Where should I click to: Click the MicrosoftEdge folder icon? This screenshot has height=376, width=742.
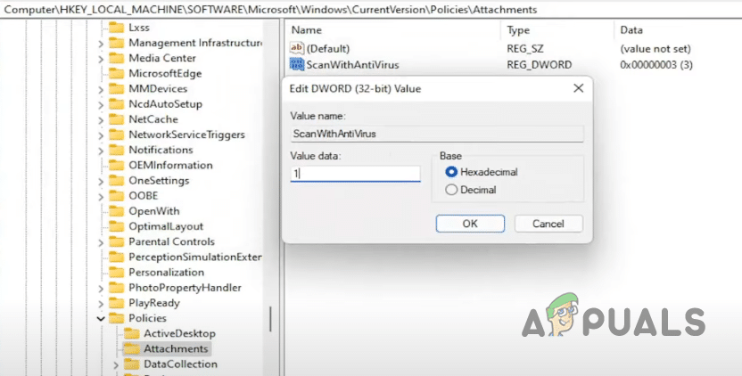pyautogui.click(x=116, y=73)
